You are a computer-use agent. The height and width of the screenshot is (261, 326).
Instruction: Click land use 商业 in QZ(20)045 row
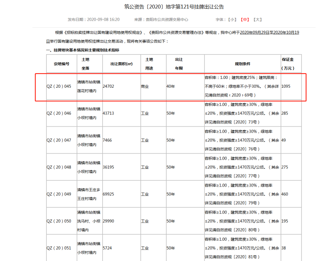(x=145, y=86)
